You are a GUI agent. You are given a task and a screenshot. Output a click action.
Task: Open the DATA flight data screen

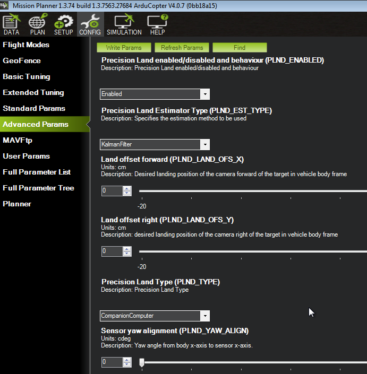pos(12,24)
